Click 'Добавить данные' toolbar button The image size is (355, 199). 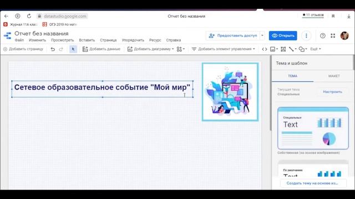click(101, 49)
